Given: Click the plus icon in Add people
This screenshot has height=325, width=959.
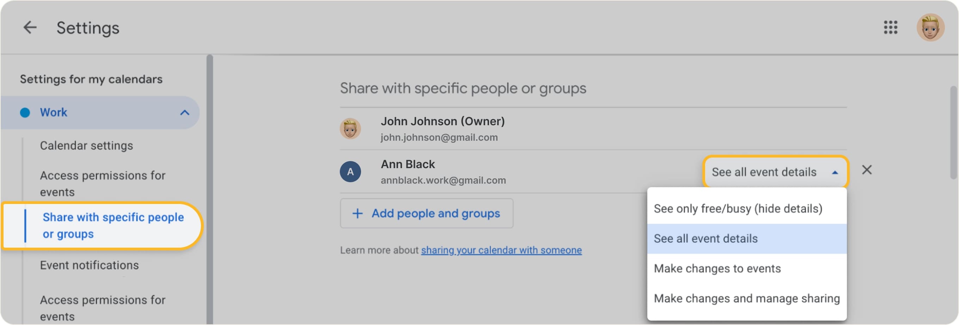Looking at the screenshot, I should coord(358,214).
